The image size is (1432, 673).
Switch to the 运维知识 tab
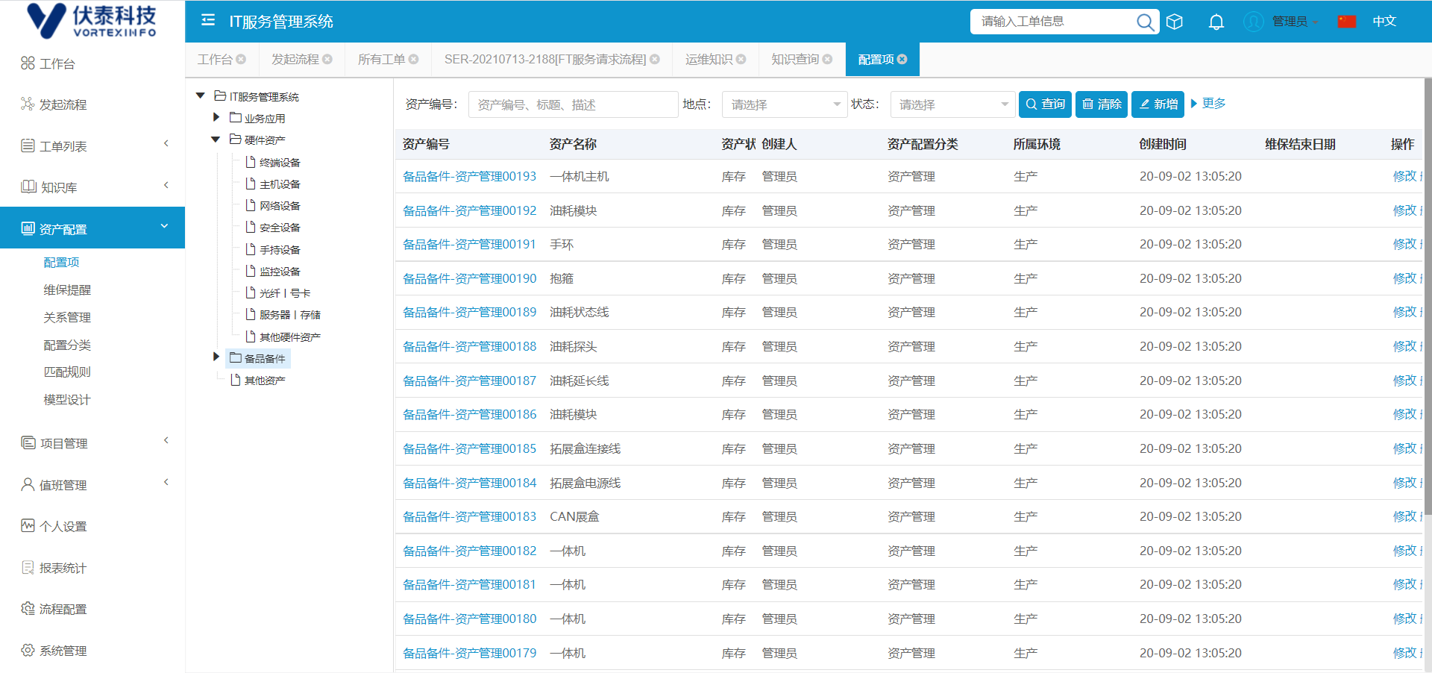pos(709,59)
